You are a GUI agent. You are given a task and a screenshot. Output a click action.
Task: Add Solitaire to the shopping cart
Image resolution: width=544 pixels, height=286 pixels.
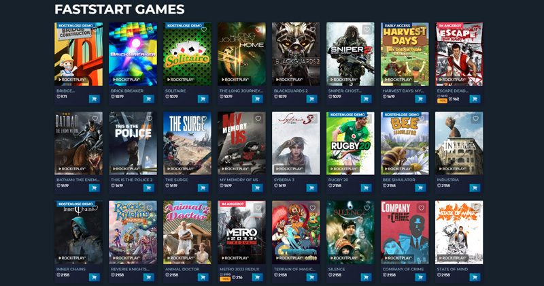pos(203,99)
